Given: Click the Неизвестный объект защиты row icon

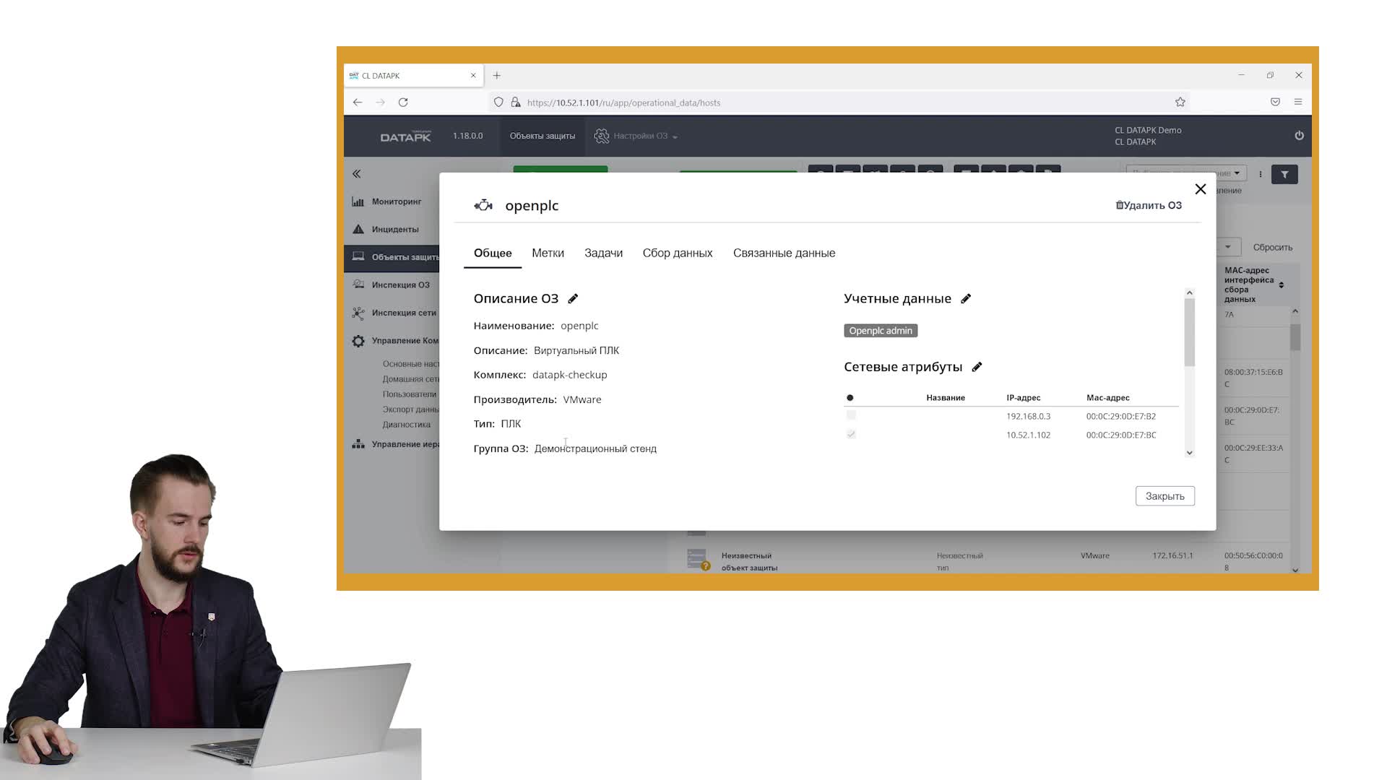Looking at the screenshot, I should (698, 560).
